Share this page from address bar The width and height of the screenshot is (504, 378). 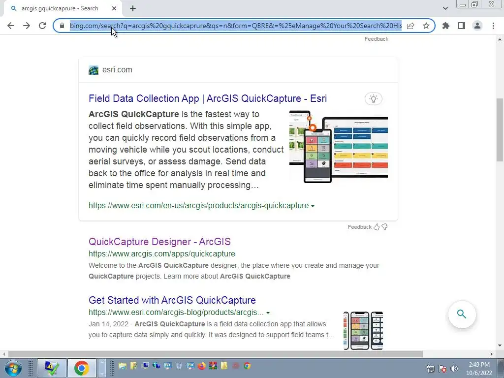tap(410, 26)
